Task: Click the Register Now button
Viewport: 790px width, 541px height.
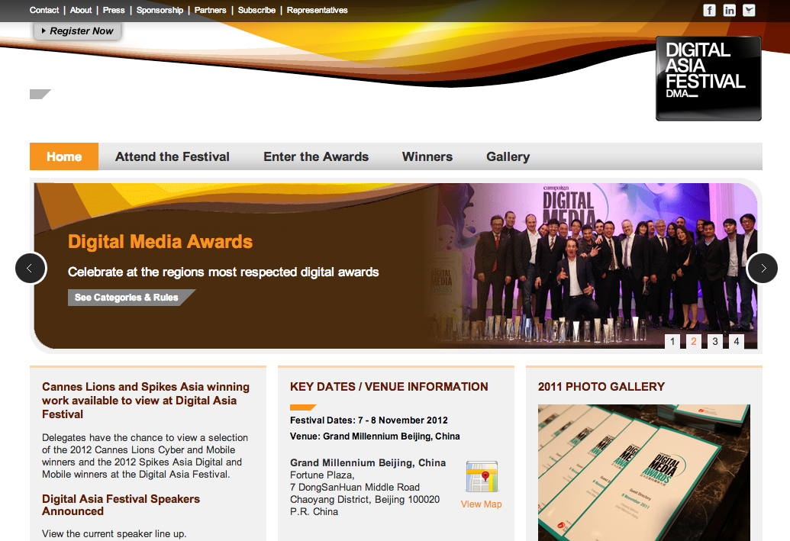Action: (78, 31)
